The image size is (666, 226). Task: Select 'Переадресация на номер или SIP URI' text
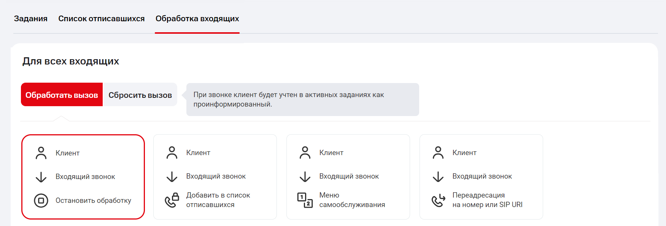[487, 200]
